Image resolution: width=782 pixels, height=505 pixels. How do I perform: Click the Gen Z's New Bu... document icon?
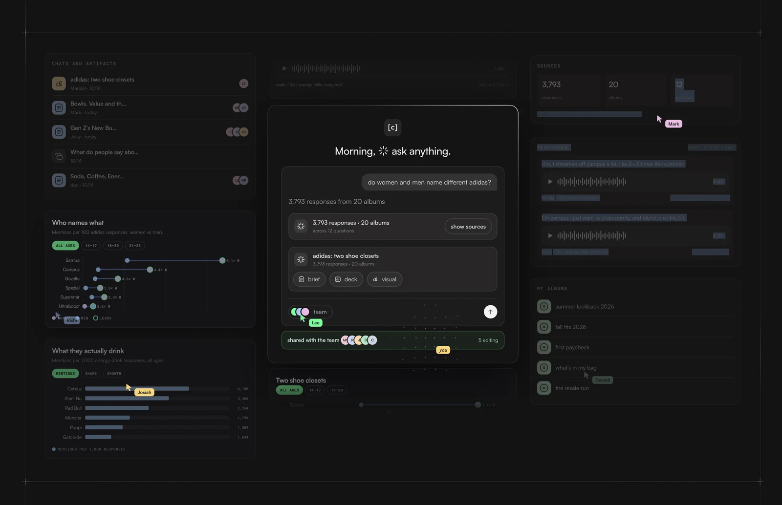pyautogui.click(x=59, y=132)
